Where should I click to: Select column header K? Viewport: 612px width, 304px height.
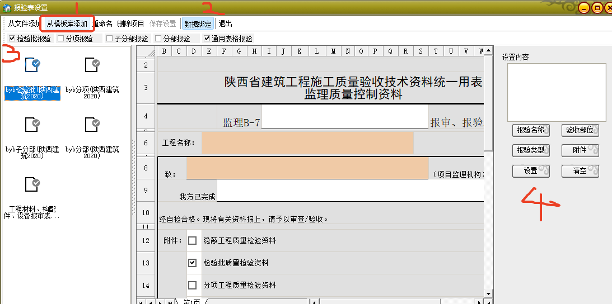point(299,51)
